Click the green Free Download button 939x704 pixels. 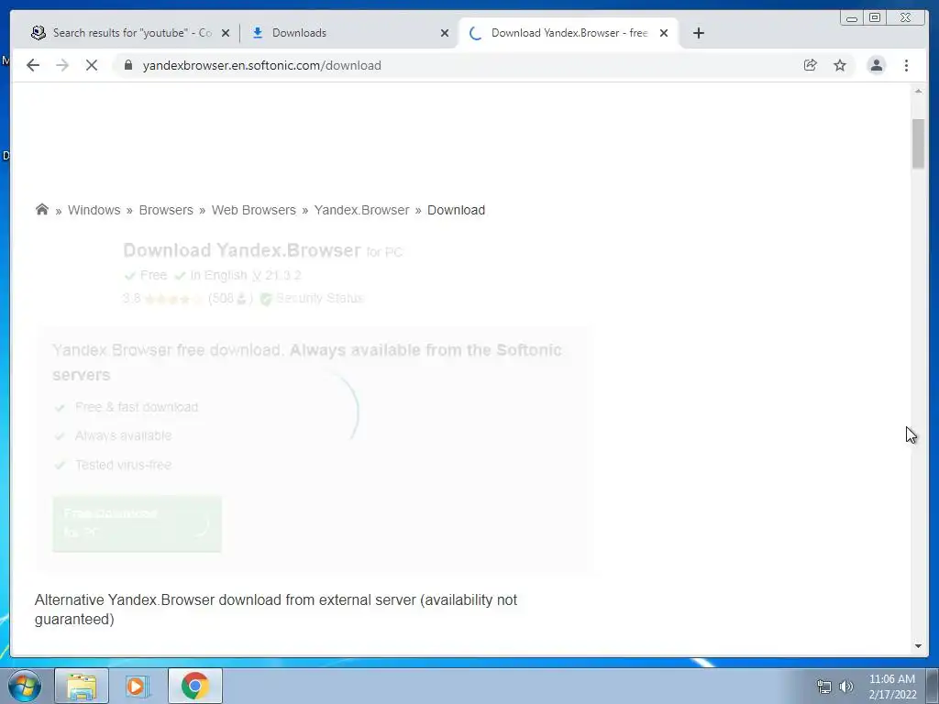point(138,523)
